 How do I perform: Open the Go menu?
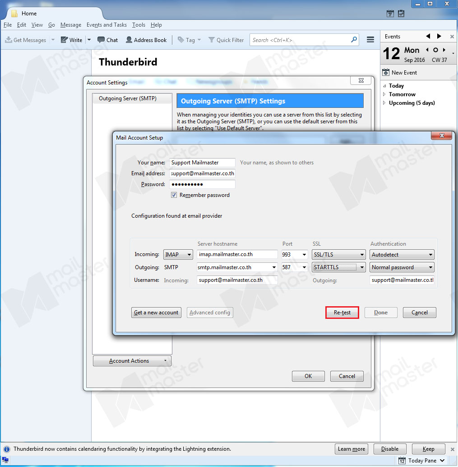51,25
